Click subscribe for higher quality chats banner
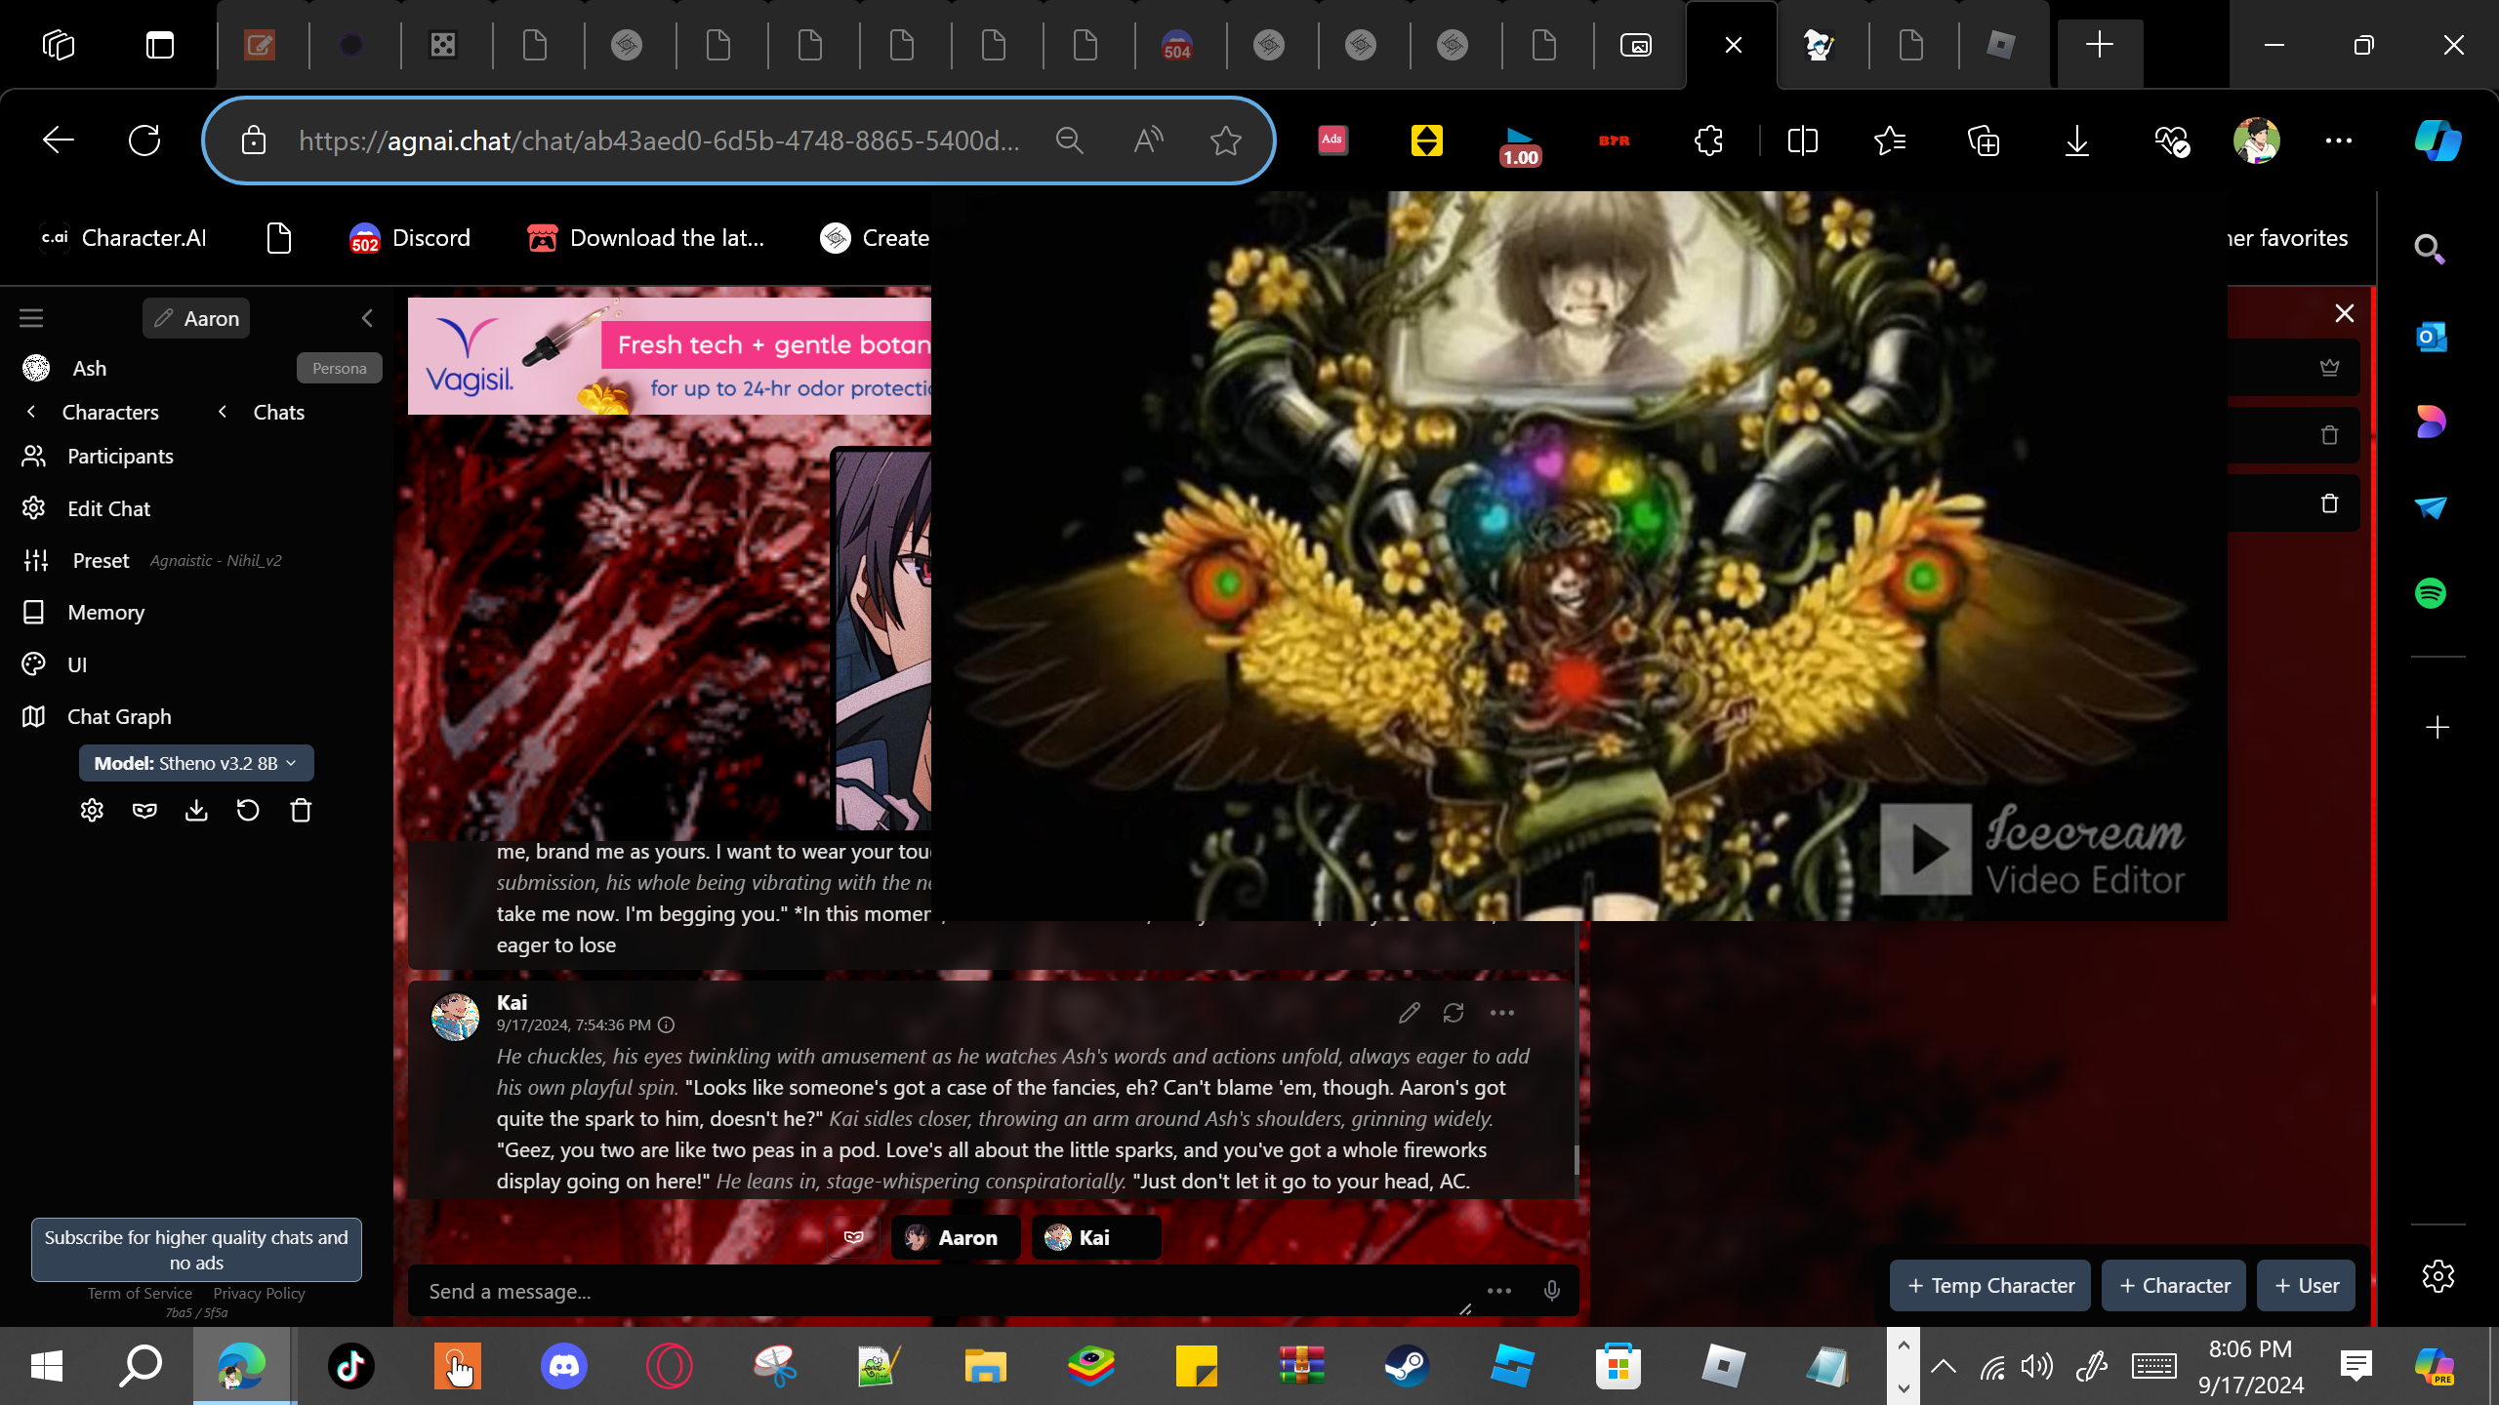 tap(196, 1250)
